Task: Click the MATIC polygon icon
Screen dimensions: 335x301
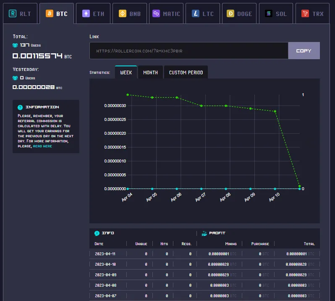Action: pos(156,13)
